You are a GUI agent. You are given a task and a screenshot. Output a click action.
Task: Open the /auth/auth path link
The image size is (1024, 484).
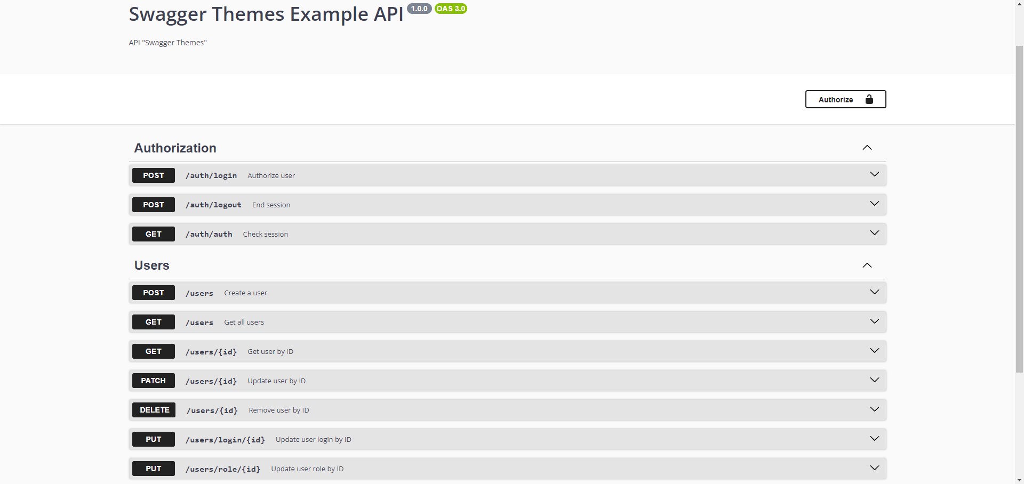tap(209, 234)
